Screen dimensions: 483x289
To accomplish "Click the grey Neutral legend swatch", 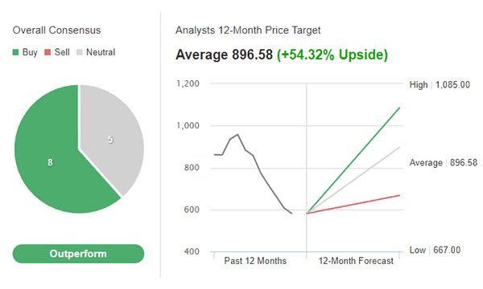I will 80,52.
